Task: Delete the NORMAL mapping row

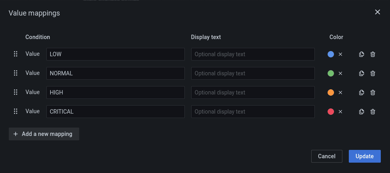Action: click(373, 73)
